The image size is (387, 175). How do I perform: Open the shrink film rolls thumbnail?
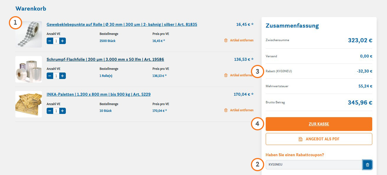pyautogui.click(x=29, y=69)
